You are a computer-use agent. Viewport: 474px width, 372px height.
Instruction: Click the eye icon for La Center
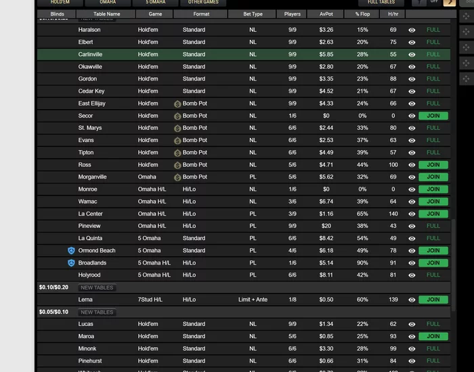412,214
